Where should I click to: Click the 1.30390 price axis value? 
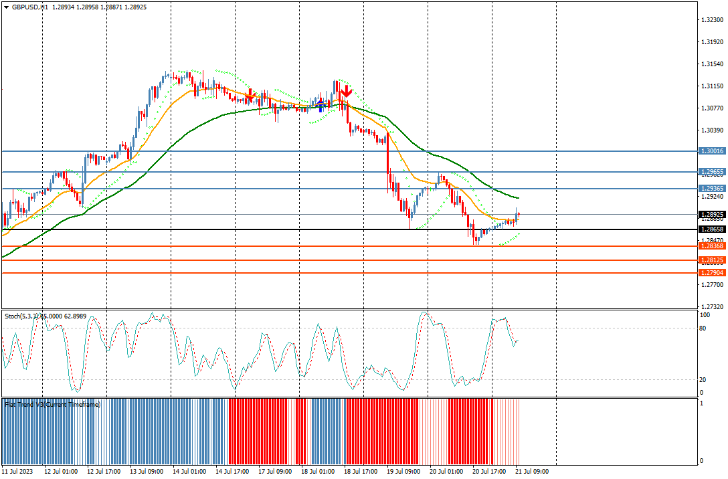pyautogui.click(x=712, y=130)
